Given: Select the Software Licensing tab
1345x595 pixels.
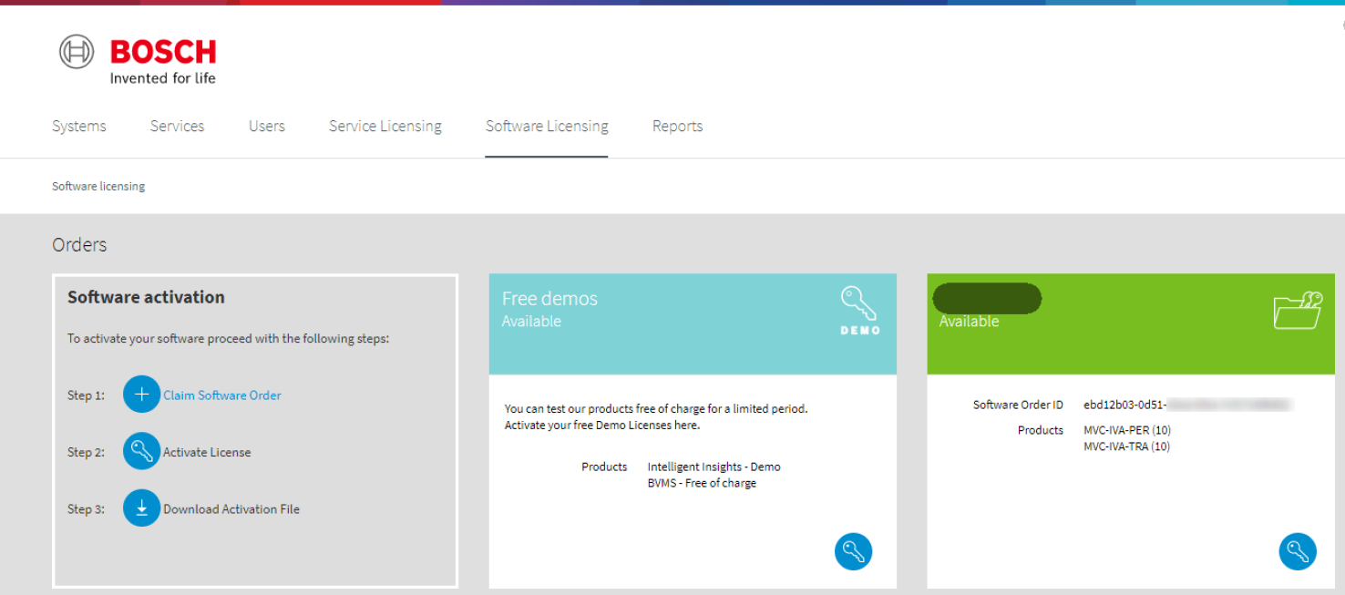Looking at the screenshot, I should tap(547, 127).
